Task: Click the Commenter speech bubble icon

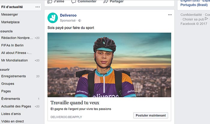Action: tap(73, 1)
